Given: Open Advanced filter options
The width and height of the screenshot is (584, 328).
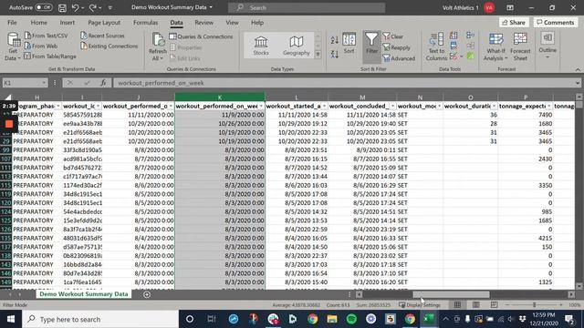Looking at the screenshot, I should tap(399, 58).
